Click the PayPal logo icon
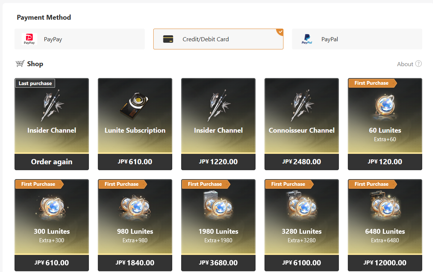The height and width of the screenshot is (272, 433). click(307, 39)
